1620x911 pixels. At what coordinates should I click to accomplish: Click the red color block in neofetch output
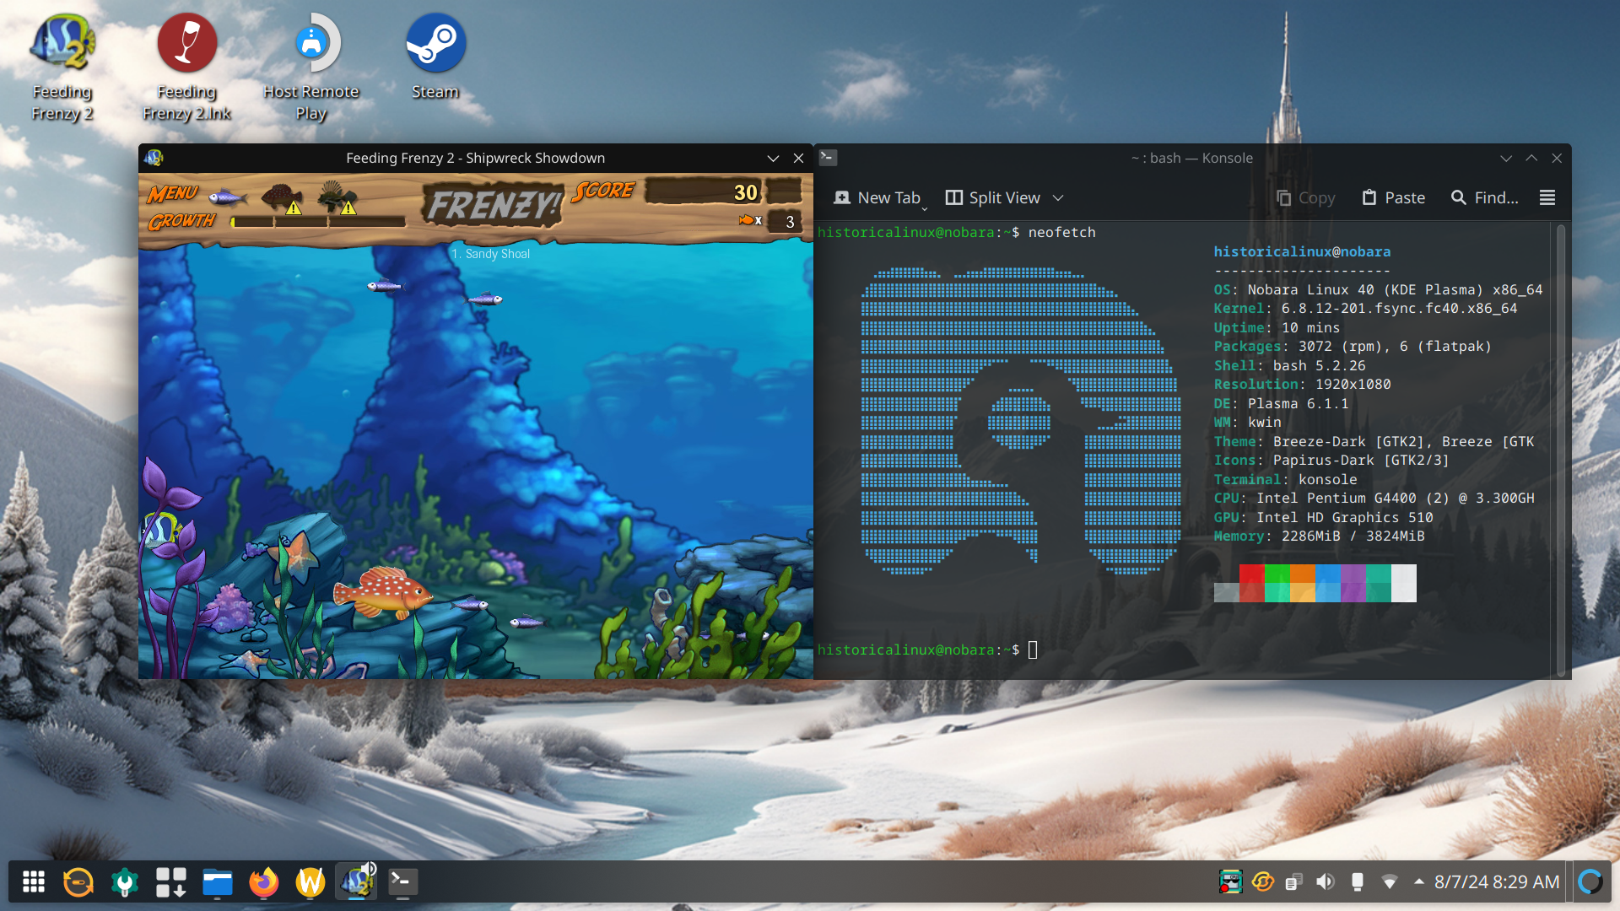click(1252, 583)
